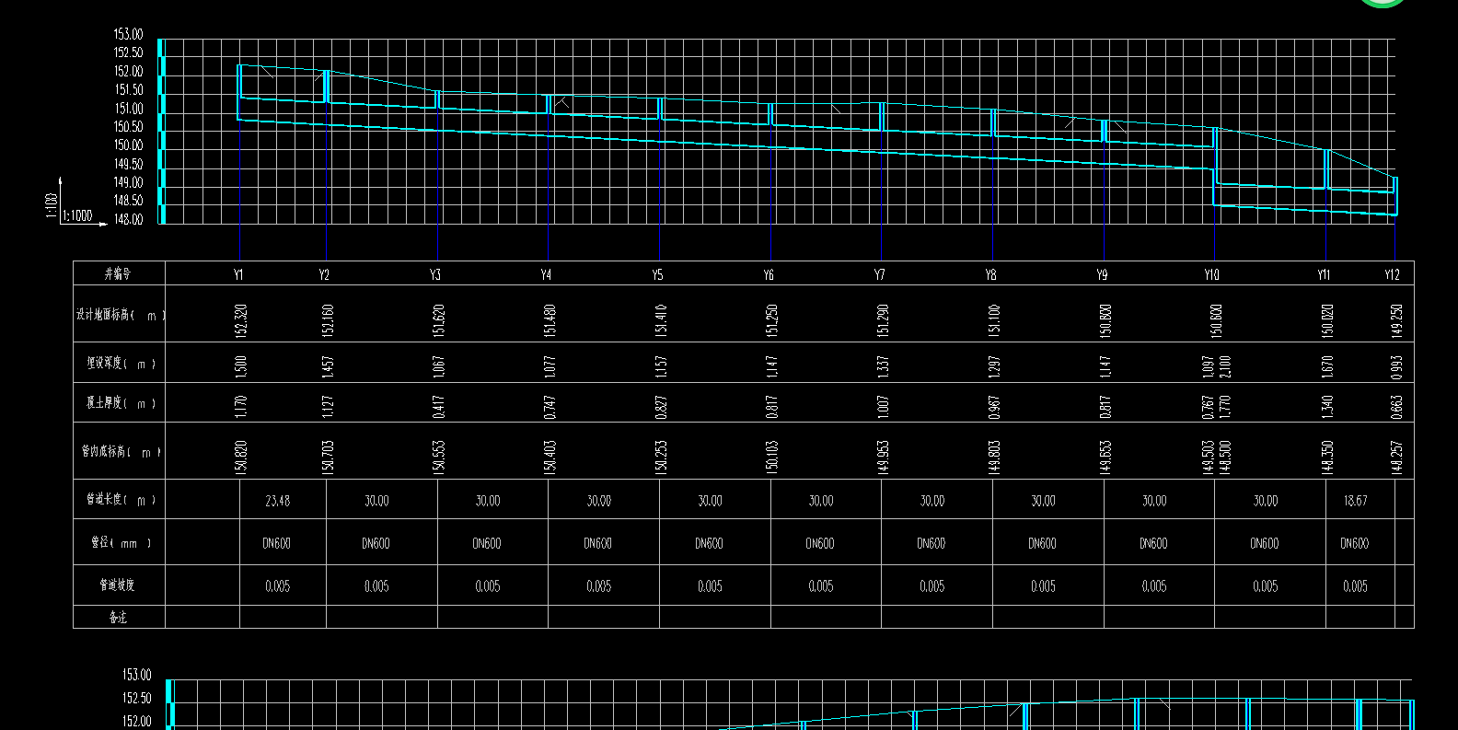Click well label Y9 in table
Viewport: 1458px width, 730px height.
[x=1102, y=274]
